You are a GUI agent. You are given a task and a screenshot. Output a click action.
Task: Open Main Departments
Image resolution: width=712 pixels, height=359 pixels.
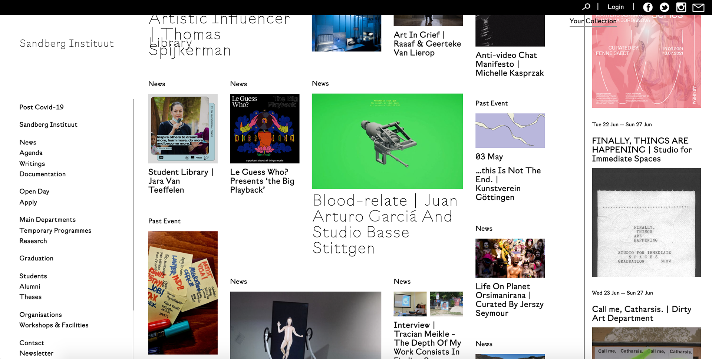(47, 220)
